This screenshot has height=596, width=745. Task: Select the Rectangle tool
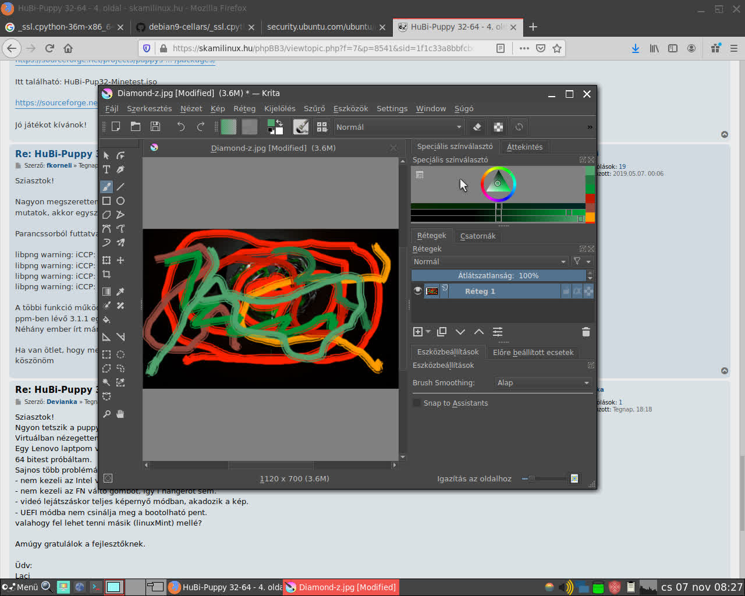pos(107,201)
